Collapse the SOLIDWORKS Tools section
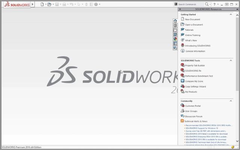This screenshot has width=240, height=150. coord(231,60)
